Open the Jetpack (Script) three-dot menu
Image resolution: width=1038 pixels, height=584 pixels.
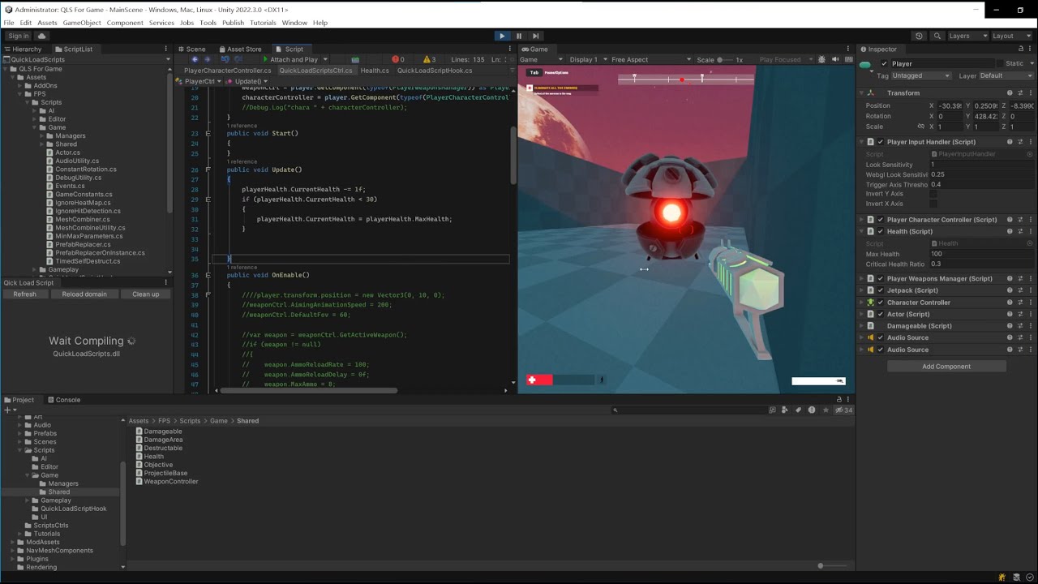1029,290
